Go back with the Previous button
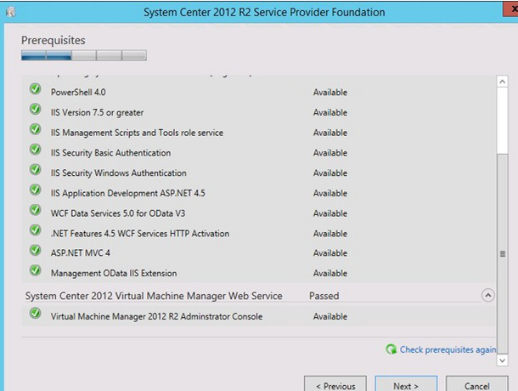The width and height of the screenshot is (518, 391). 335,383
